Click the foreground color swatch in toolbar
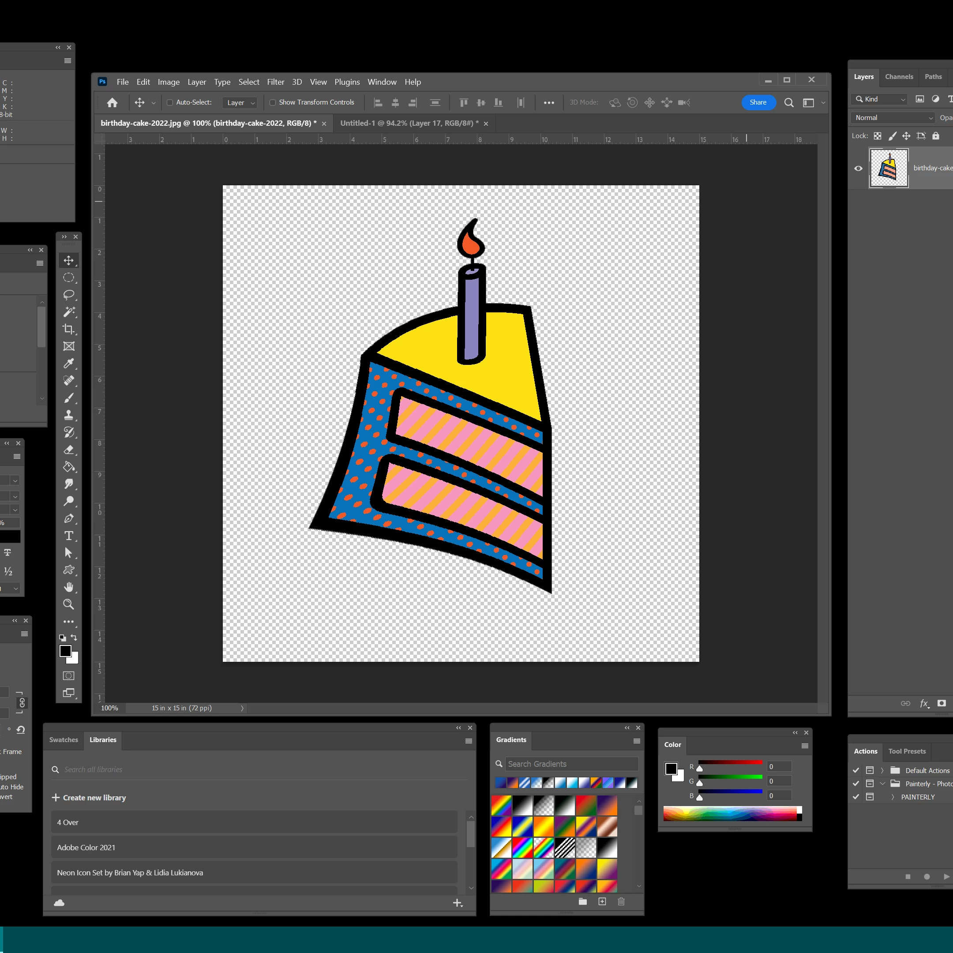Screen dimensions: 953x953 (x=64, y=651)
